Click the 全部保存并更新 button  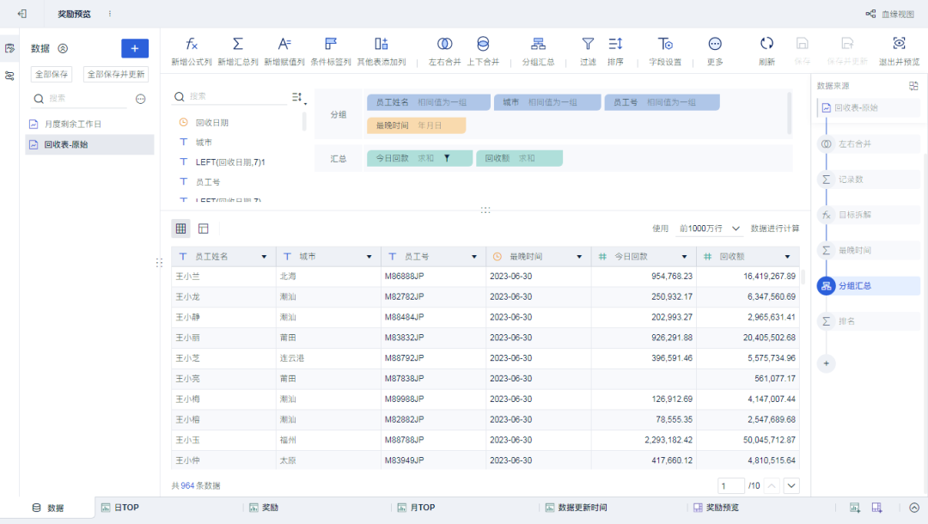point(116,75)
